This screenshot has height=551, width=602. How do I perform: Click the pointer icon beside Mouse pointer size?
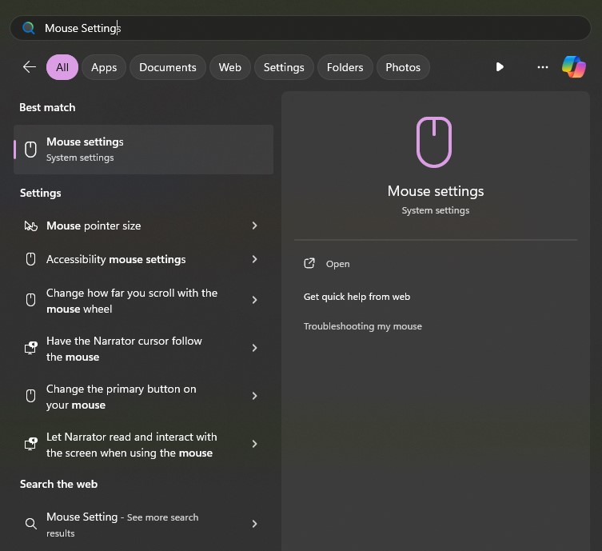click(x=30, y=226)
